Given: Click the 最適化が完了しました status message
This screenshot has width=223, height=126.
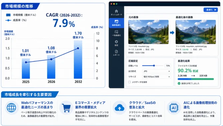Looking at the screenshot, I should [x=190, y=83].
